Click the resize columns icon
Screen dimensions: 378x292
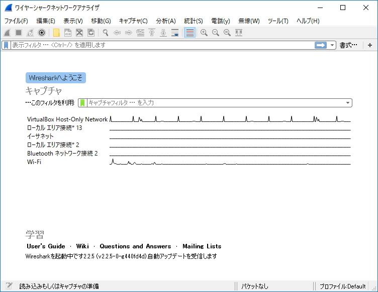239,33
